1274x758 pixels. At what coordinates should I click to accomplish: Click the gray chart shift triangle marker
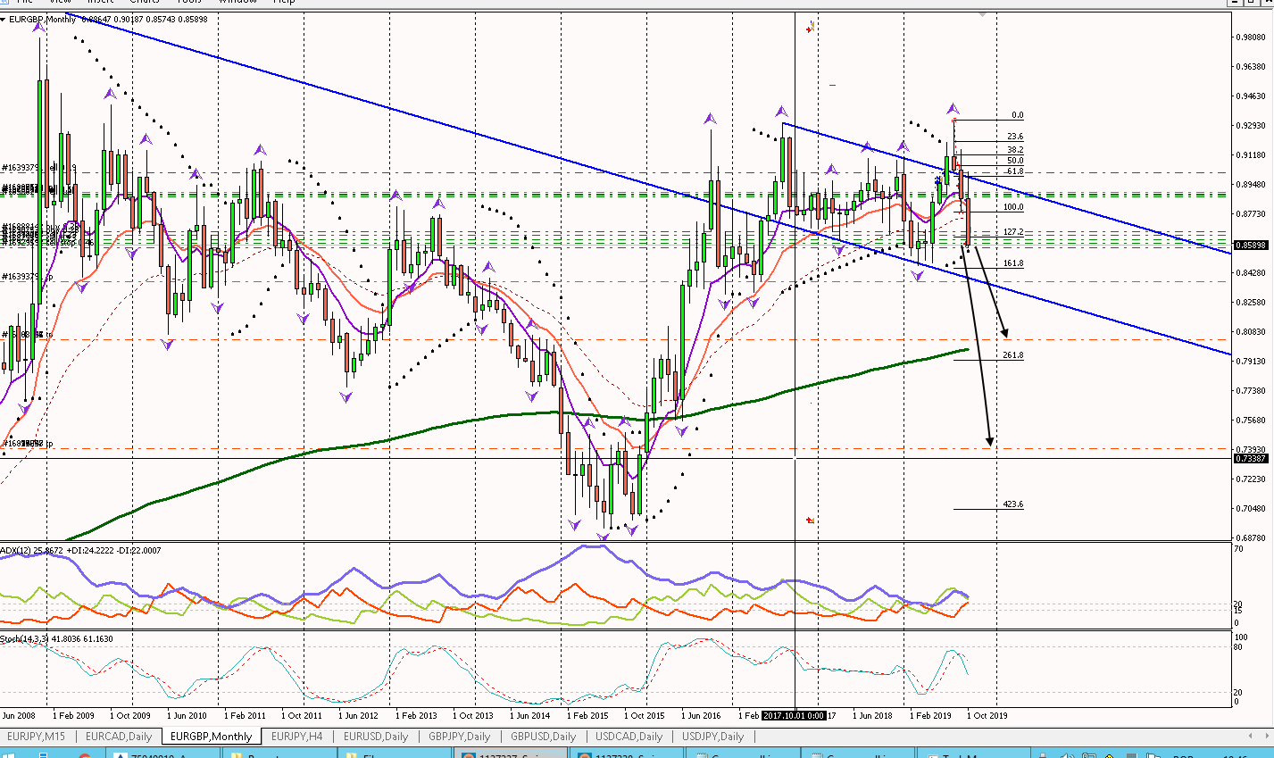click(x=983, y=14)
